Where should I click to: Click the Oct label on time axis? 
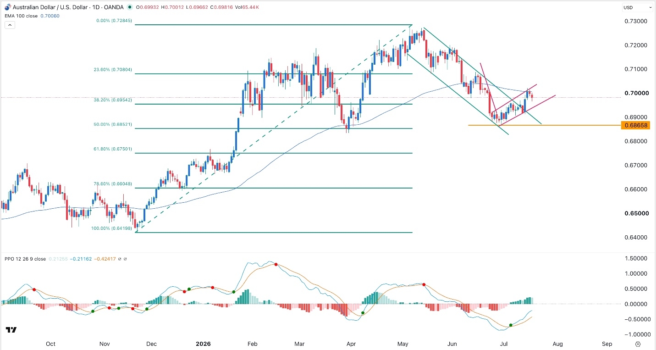click(x=50, y=344)
